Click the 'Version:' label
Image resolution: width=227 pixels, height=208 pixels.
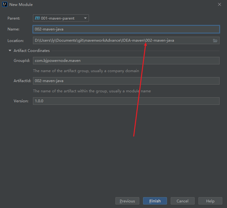pyautogui.click(x=21, y=101)
